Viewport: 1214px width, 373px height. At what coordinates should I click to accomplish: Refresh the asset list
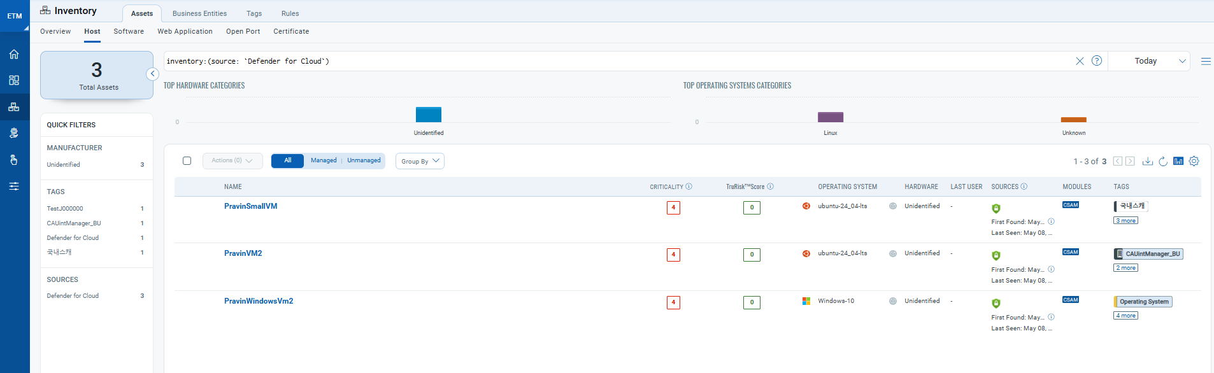[1163, 161]
